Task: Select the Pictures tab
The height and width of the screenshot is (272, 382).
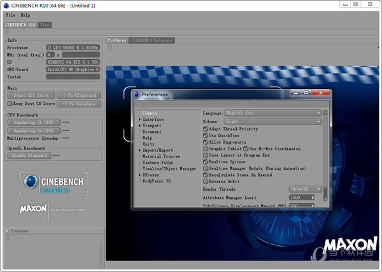Action: pyautogui.click(x=117, y=40)
